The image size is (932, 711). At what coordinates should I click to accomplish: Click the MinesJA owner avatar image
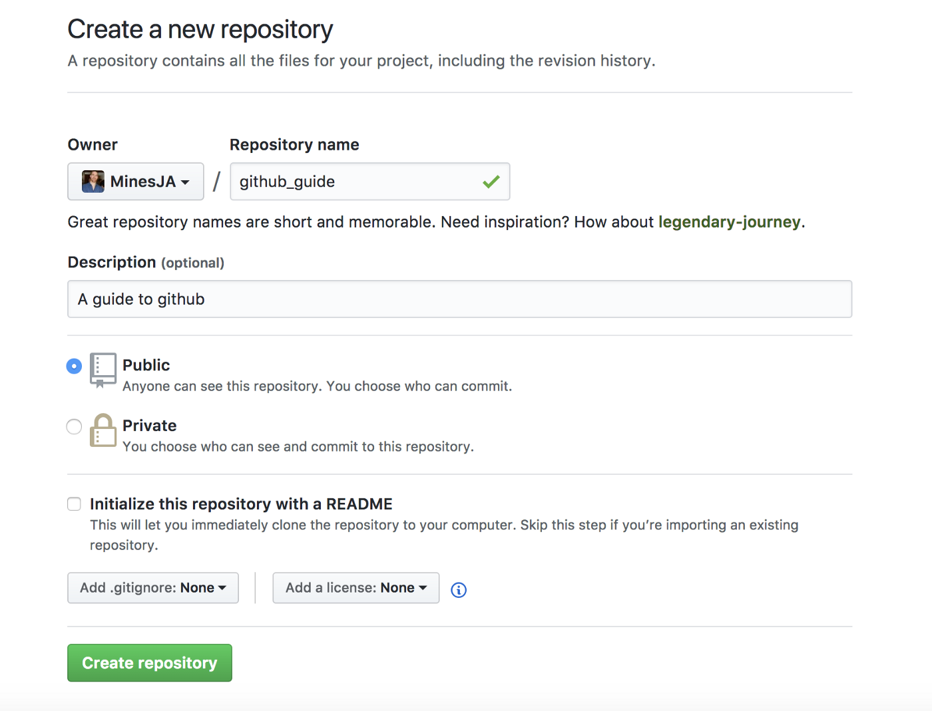pyautogui.click(x=93, y=182)
